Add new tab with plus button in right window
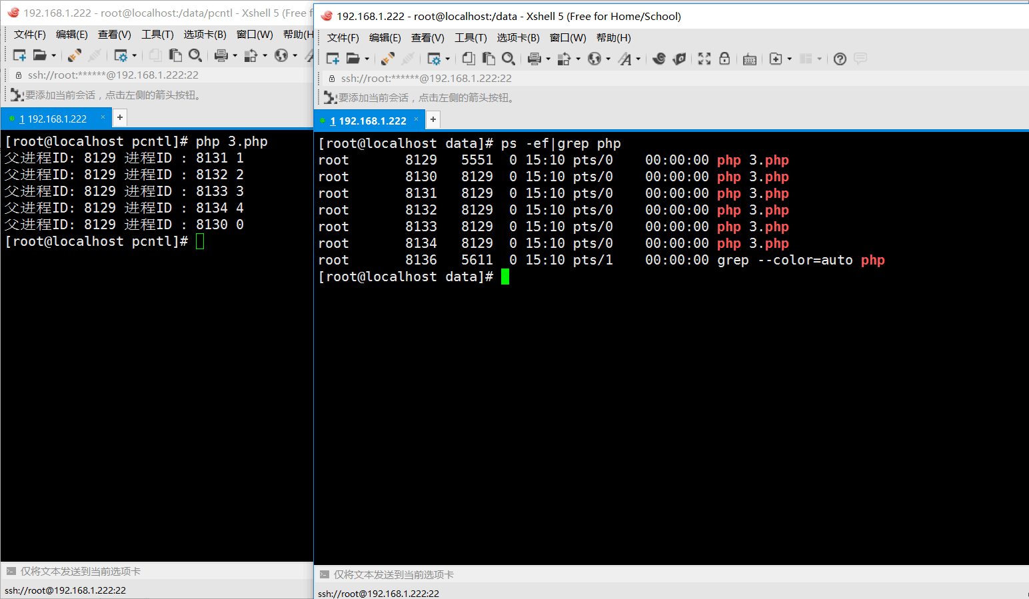The image size is (1029, 599). pyautogui.click(x=433, y=119)
